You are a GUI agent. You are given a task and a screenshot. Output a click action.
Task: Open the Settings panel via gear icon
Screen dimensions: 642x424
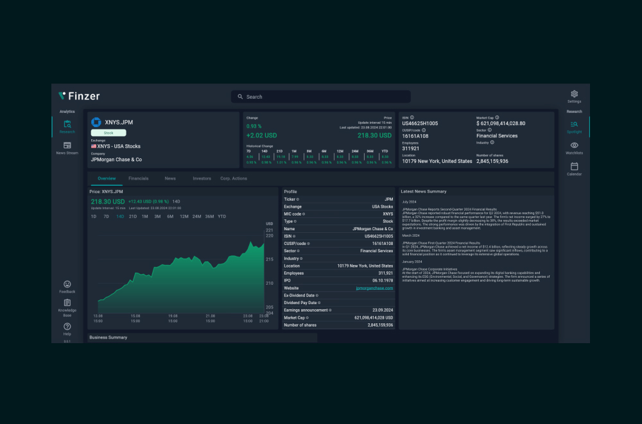pos(574,94)
